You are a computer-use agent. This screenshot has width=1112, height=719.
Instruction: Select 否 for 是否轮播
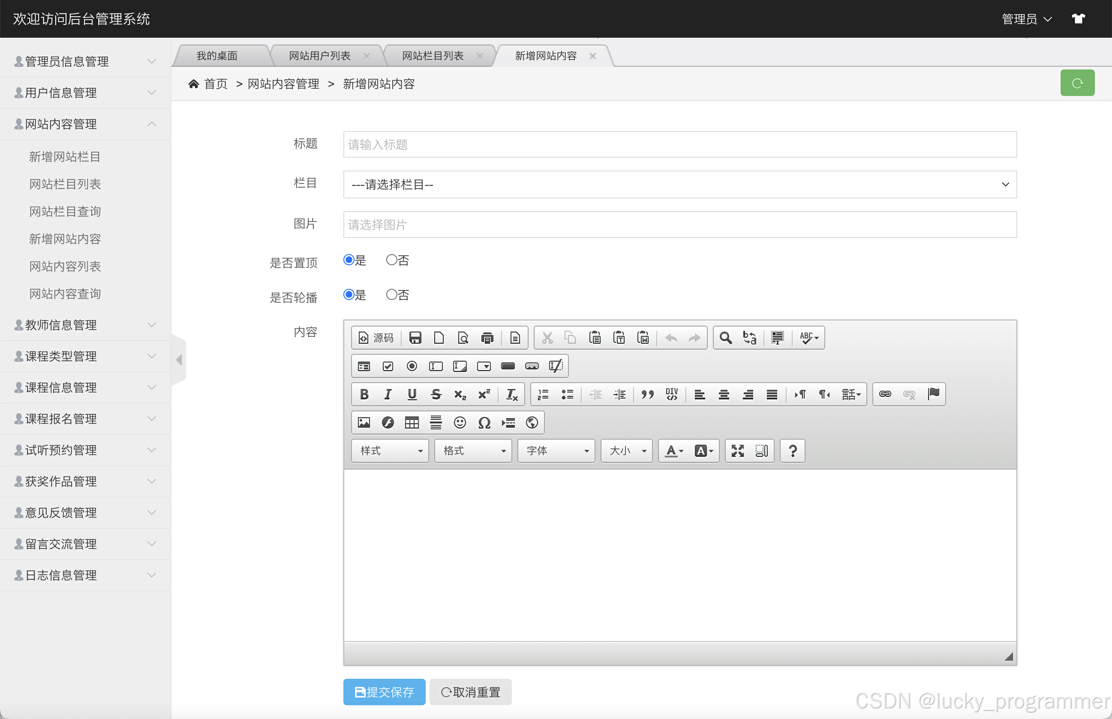pos(391,295)
